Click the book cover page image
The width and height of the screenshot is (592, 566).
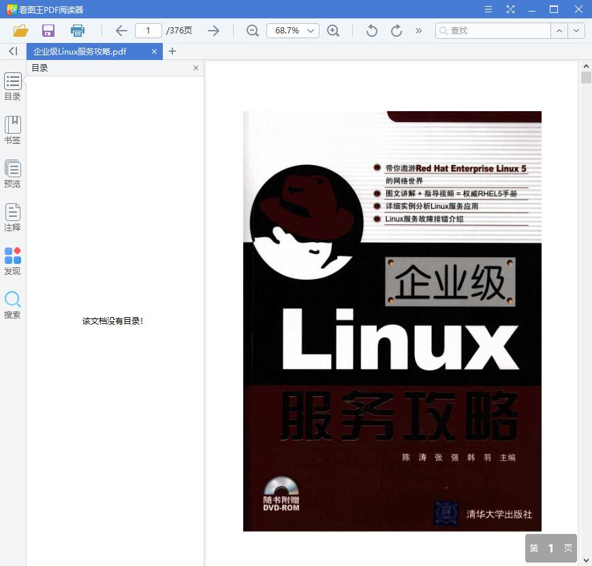(392, 321)
